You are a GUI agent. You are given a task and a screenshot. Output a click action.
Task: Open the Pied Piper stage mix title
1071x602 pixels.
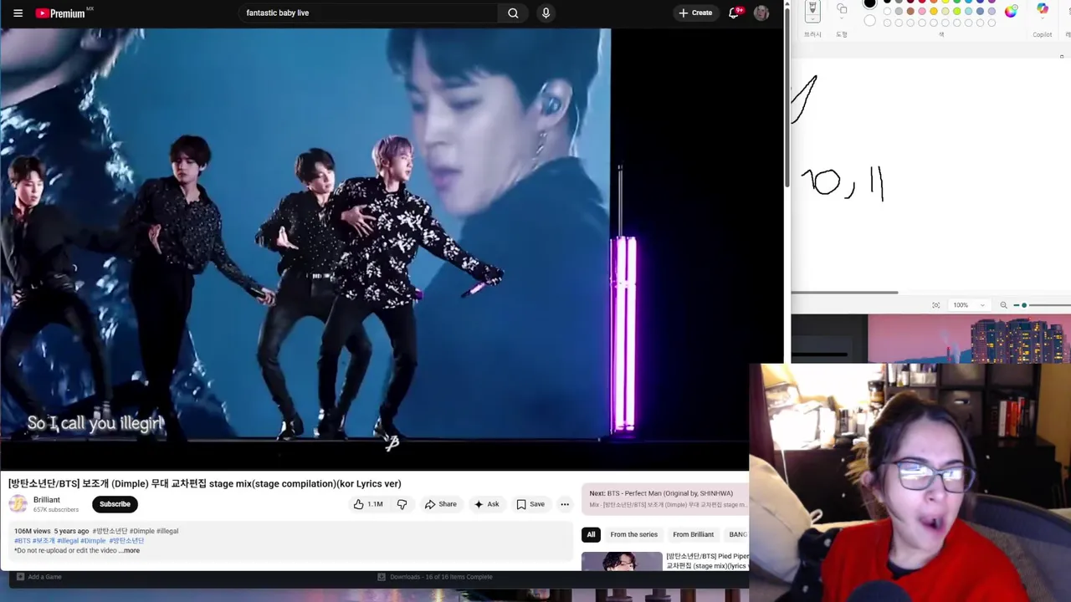click(707, 561)
